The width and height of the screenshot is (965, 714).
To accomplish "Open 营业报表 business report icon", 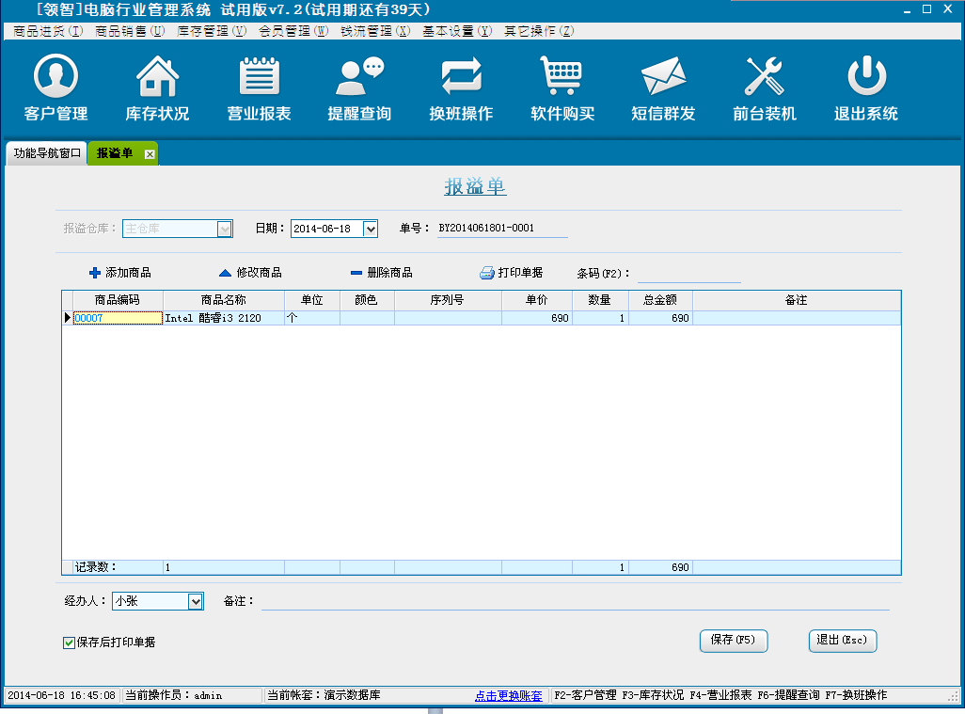I will tap(259, 77).
